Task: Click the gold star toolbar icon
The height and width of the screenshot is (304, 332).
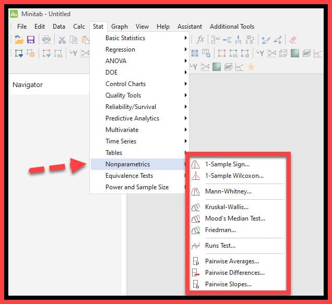Action: (251, 67)
